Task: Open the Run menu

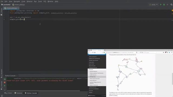Action: coord(35,1)
